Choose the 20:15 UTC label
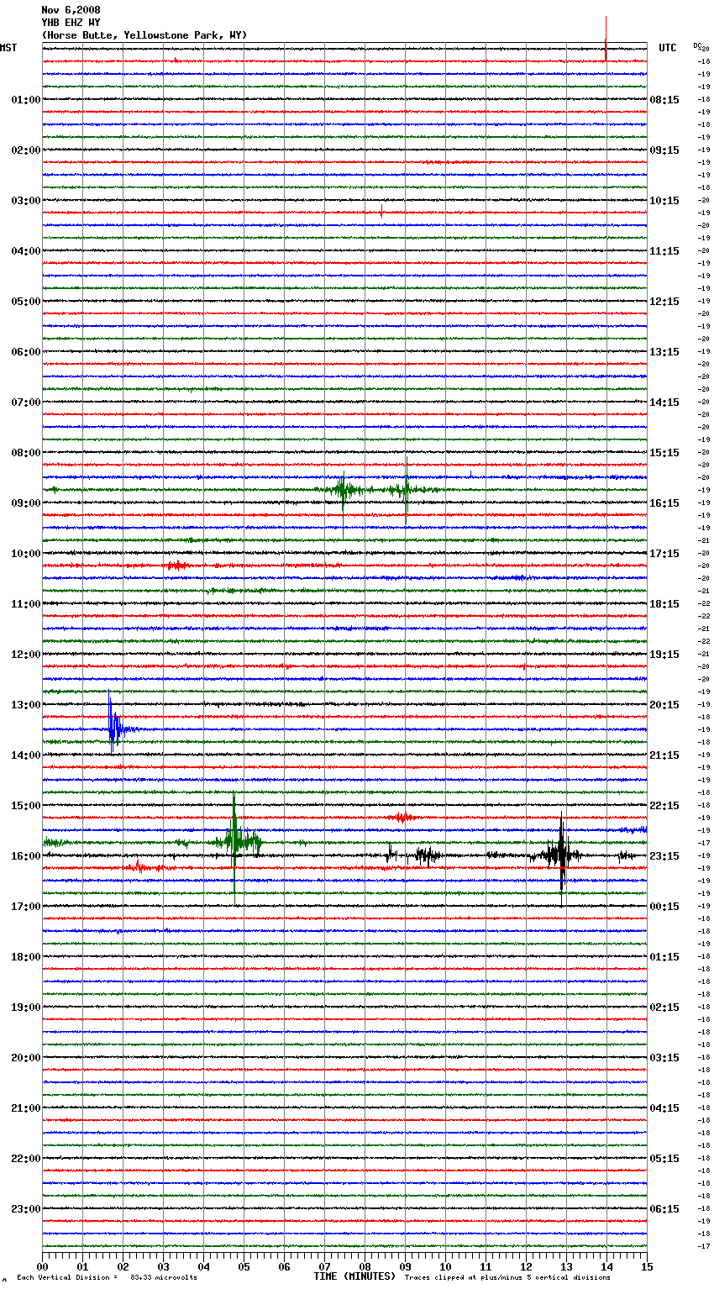Screen dimensions: 714x1289 coord(664,705)
